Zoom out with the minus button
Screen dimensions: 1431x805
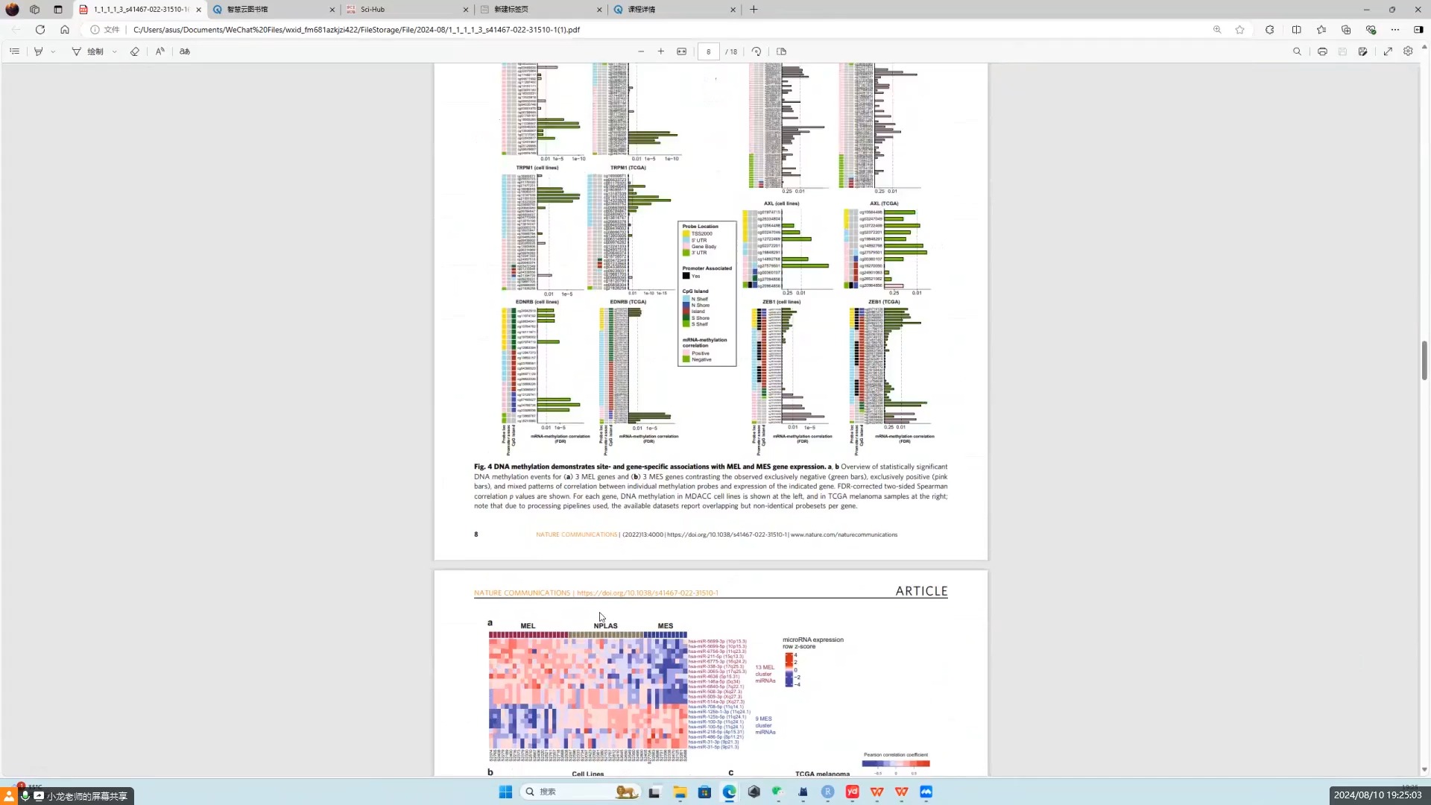point(641,51)
